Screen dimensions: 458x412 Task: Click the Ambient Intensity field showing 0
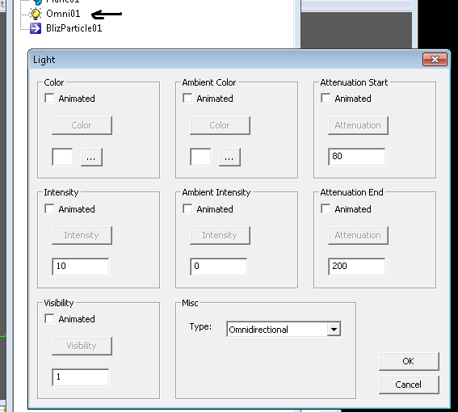point(218,267)
